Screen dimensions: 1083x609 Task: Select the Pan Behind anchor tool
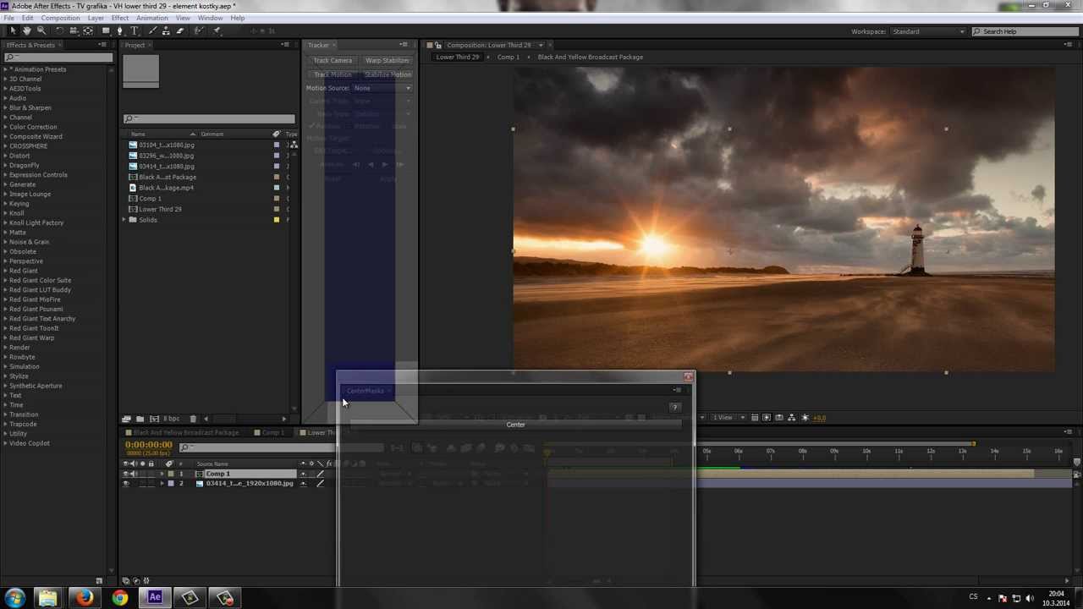click(88, 30)
